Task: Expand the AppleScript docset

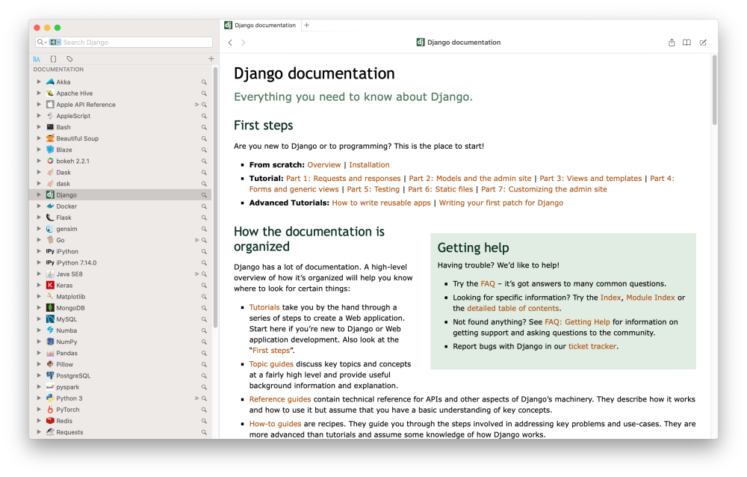Action: (x=39, y=116)
